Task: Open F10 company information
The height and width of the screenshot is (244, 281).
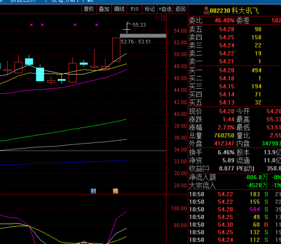Action: pyautogui.click(x=134, y=9)
